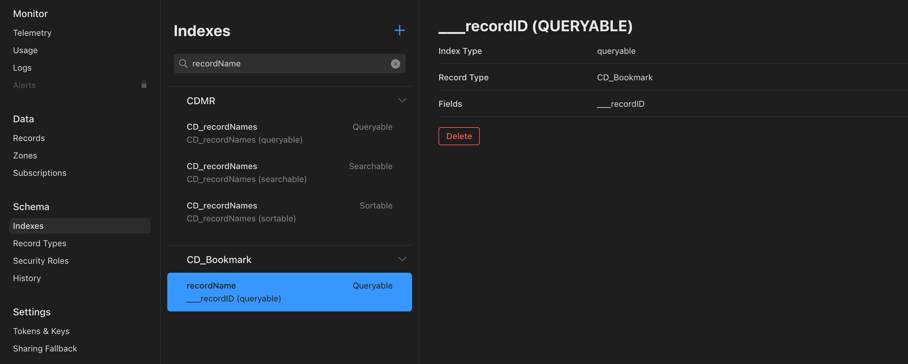The width and height of the screenshot is (908, 364).
Task: Select the CD_recordNames Queryable index
Action: pos(289,133)
